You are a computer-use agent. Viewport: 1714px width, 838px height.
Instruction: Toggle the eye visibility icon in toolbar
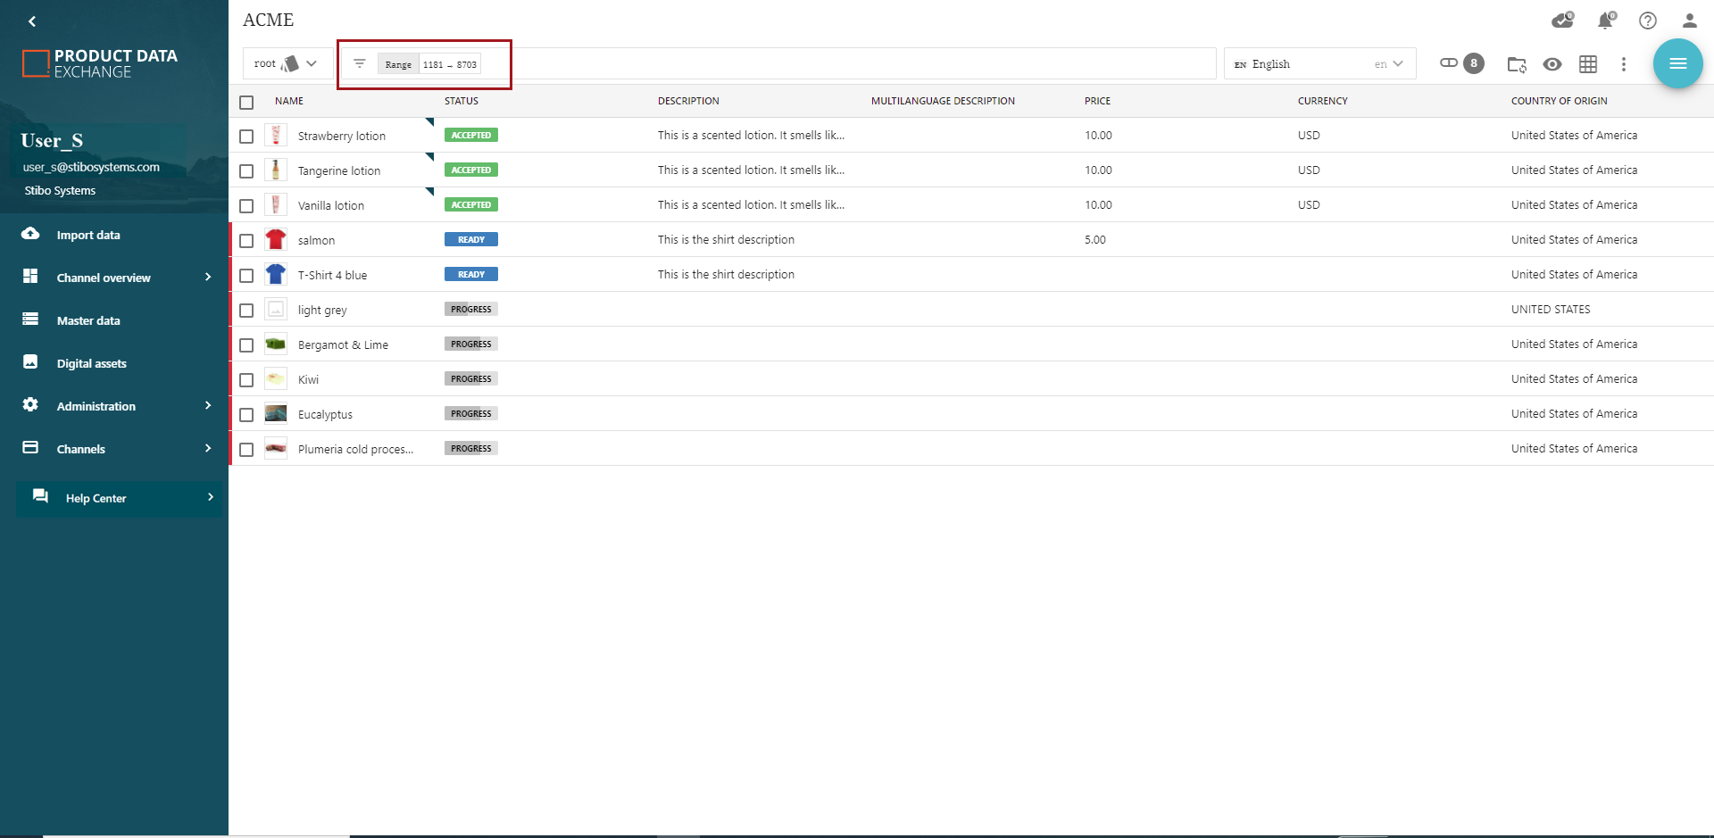point(1552,64)
